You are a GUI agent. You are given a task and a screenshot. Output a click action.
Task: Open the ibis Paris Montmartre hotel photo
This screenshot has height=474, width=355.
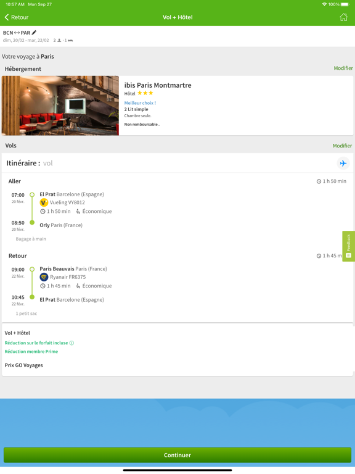pos(60,106)
